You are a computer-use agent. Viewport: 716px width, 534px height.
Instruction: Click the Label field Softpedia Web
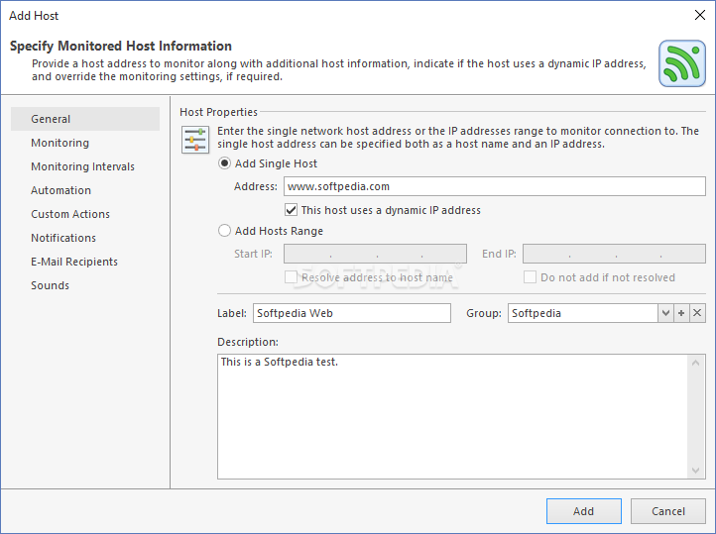tap(352, 313)
